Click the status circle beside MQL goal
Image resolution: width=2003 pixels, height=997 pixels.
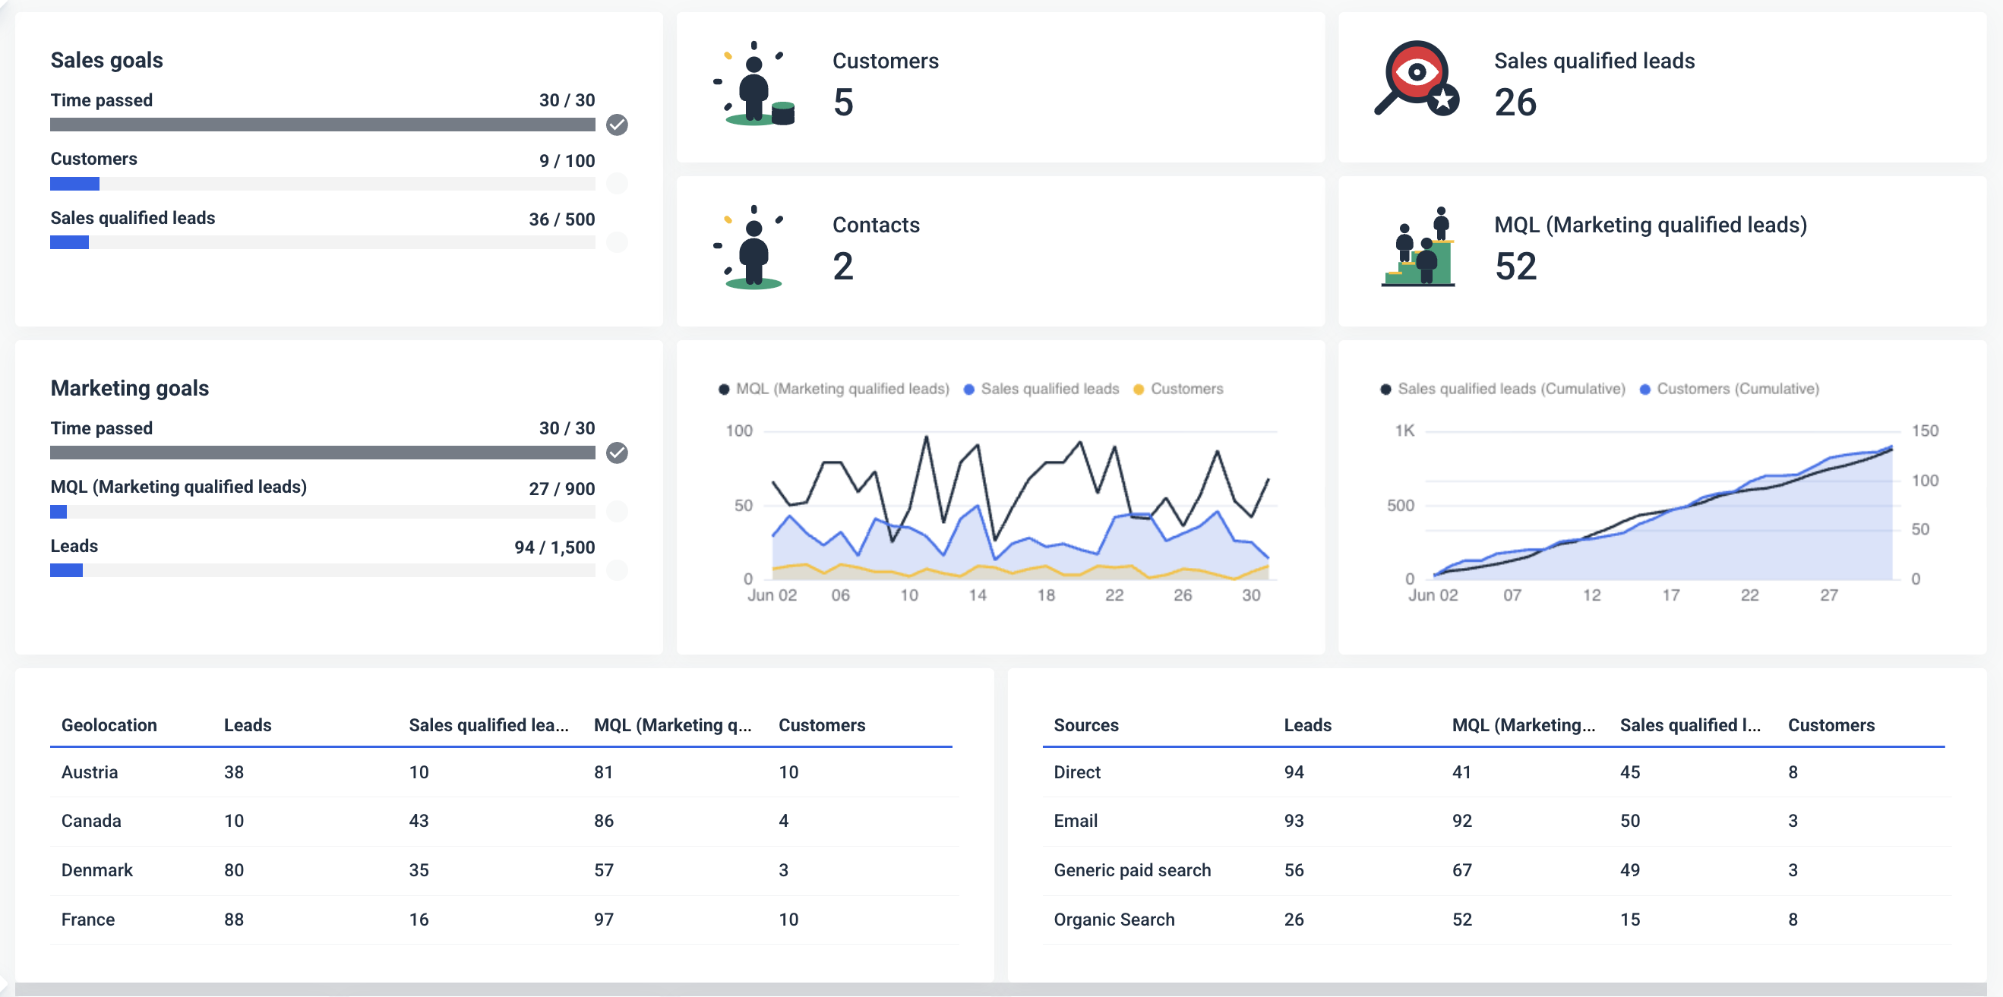(x=618, y=511)
